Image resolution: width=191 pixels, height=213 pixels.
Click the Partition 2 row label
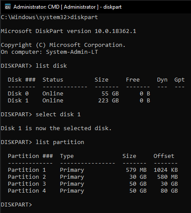pyautogui.click(x=27, y=177)
